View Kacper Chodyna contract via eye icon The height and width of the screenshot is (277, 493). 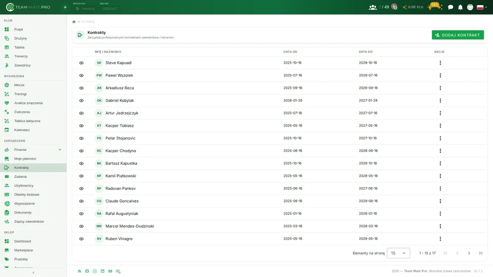click(82, 151)
